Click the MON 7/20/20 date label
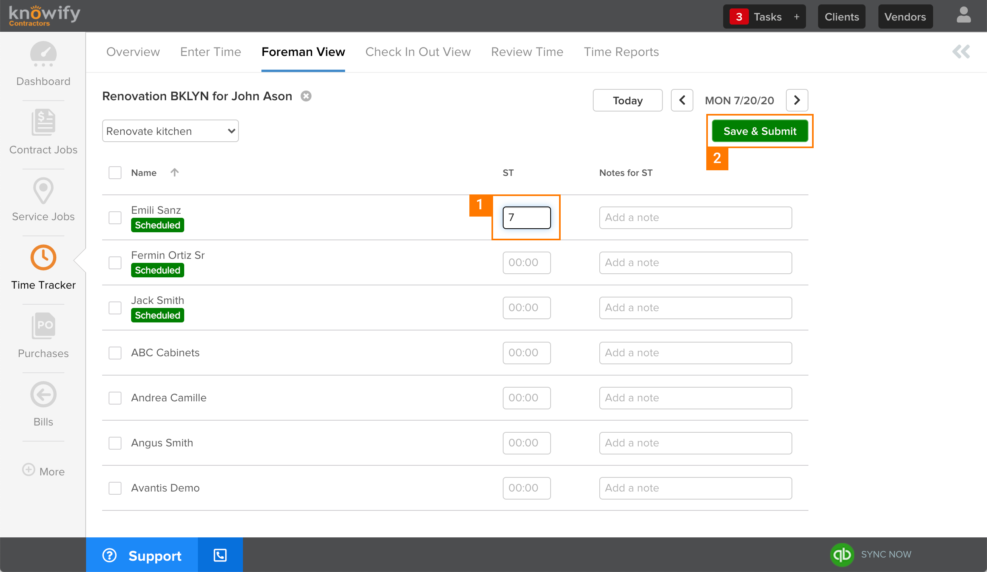The image size is (987, 572). coord(739,100)
